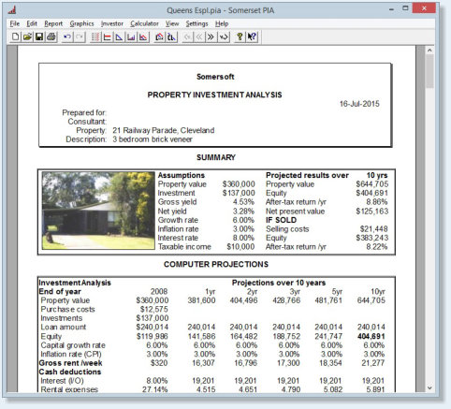The height and width of the screenshot is (409, 451).
Task: Click taxable income value '$10,000'
Action: pyautogui.click(x=240, y=247)
